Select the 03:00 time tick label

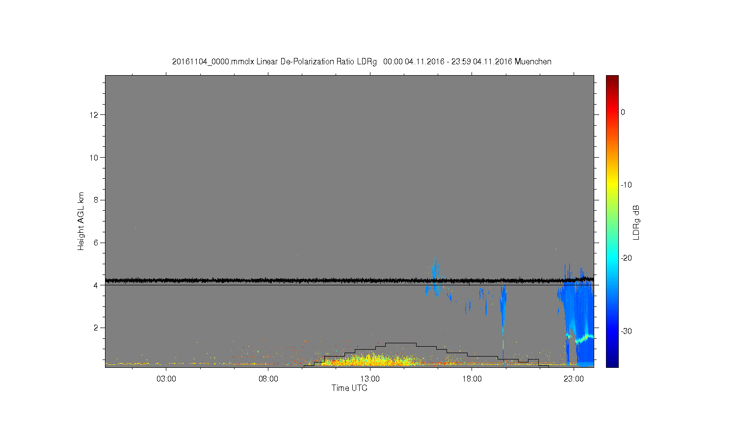166,379
